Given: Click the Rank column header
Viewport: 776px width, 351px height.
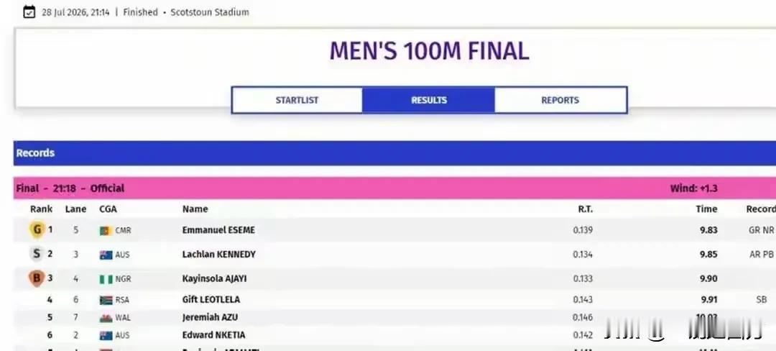Looking at the screenshot, I should pos(41,209).
